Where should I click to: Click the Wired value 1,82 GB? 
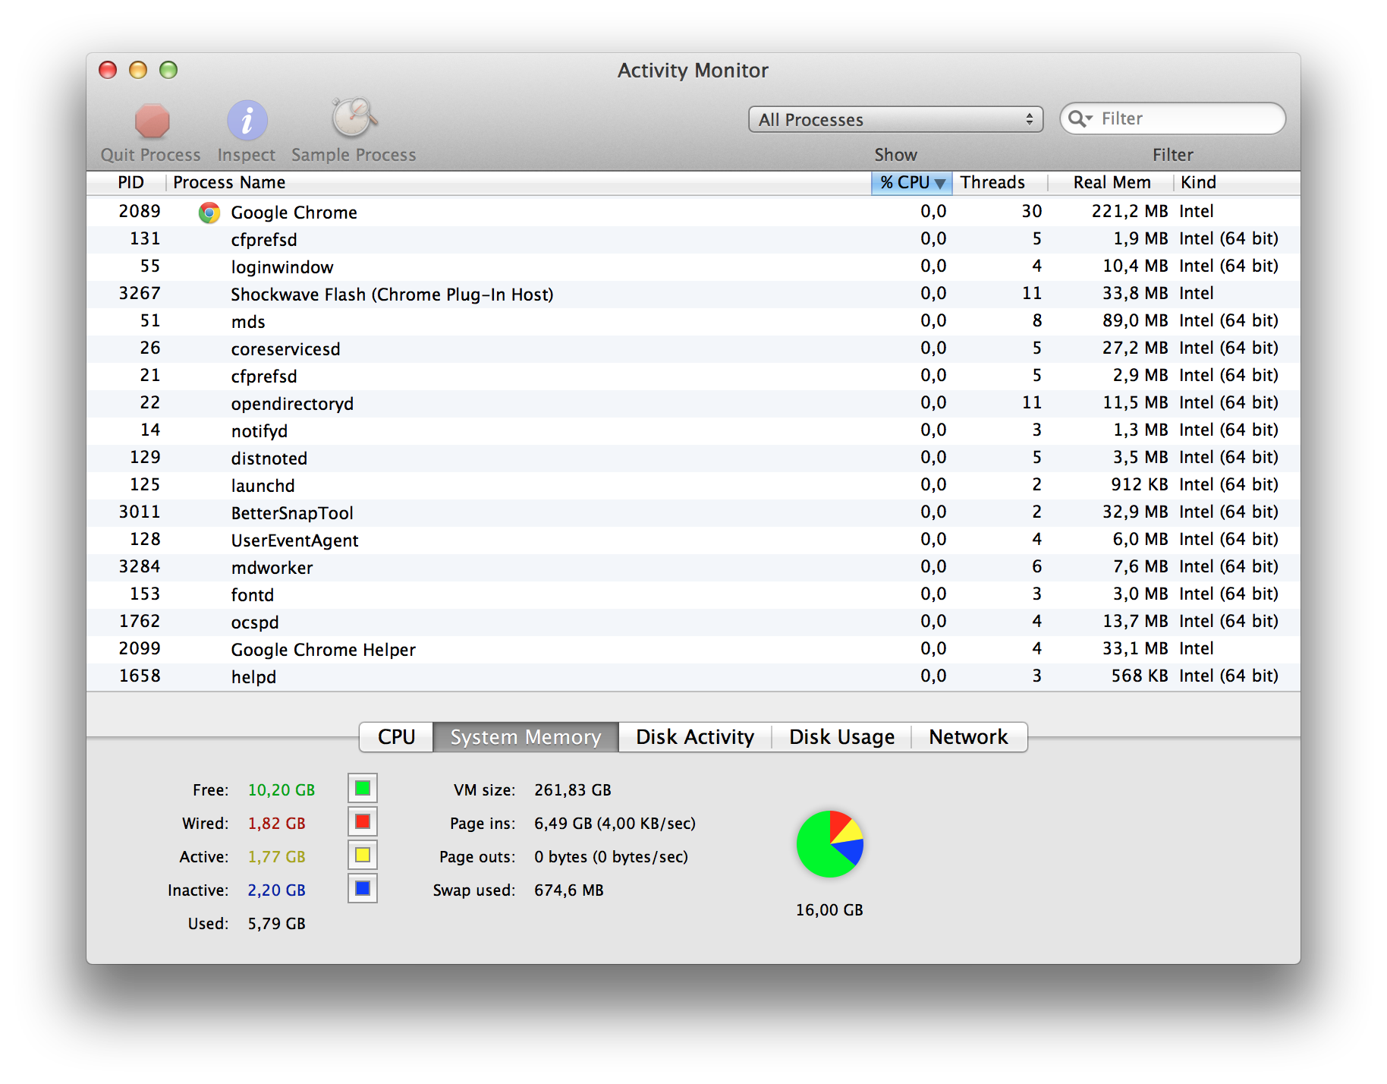click(277, 824)
